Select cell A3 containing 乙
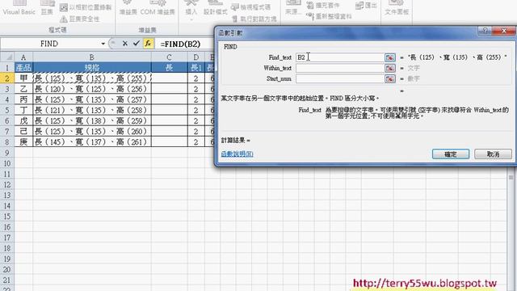The height and width of the screenshot is (291, 517). 23,89
